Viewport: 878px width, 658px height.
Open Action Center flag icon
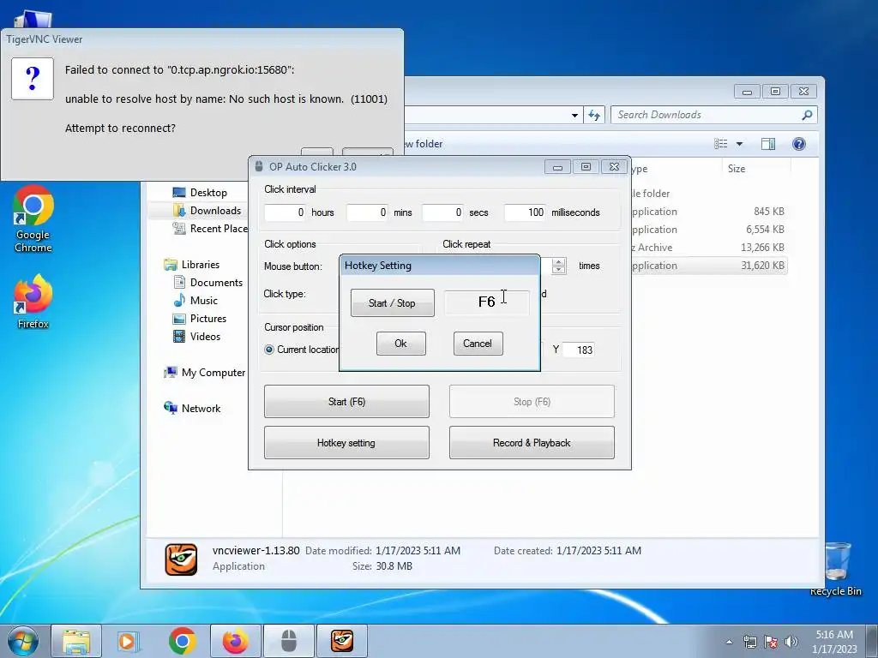771,642
